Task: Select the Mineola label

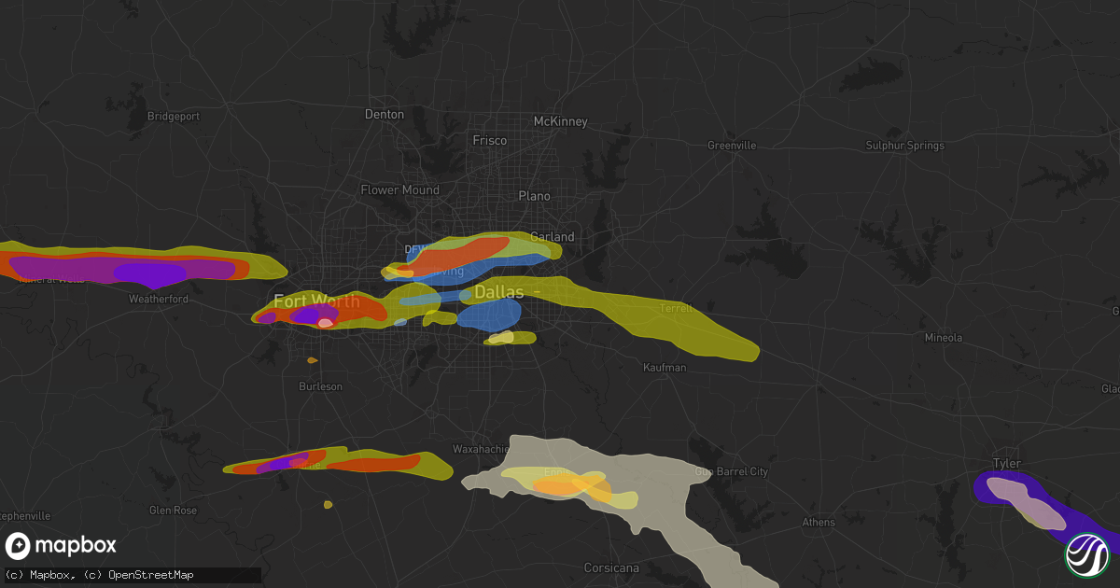Action: [x=943, y=338]
